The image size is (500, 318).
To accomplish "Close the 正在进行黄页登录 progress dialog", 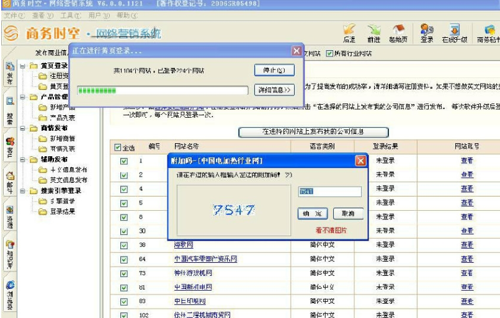I will pos(297,51).
